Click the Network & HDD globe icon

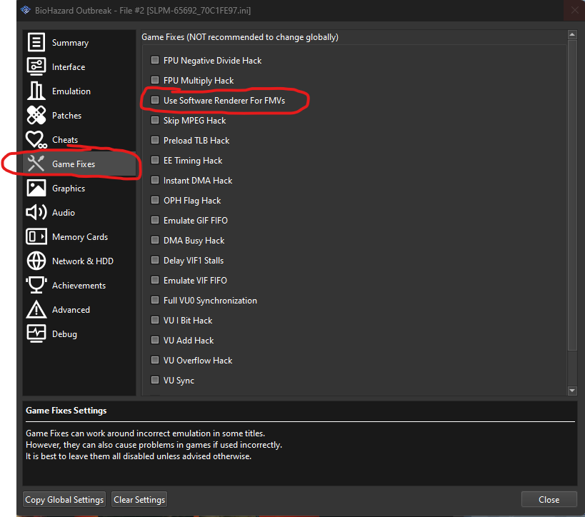(36, 261)
